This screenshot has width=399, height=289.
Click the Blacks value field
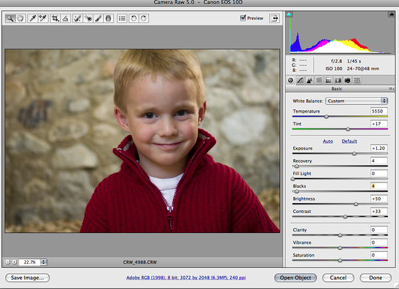point(378,186)
